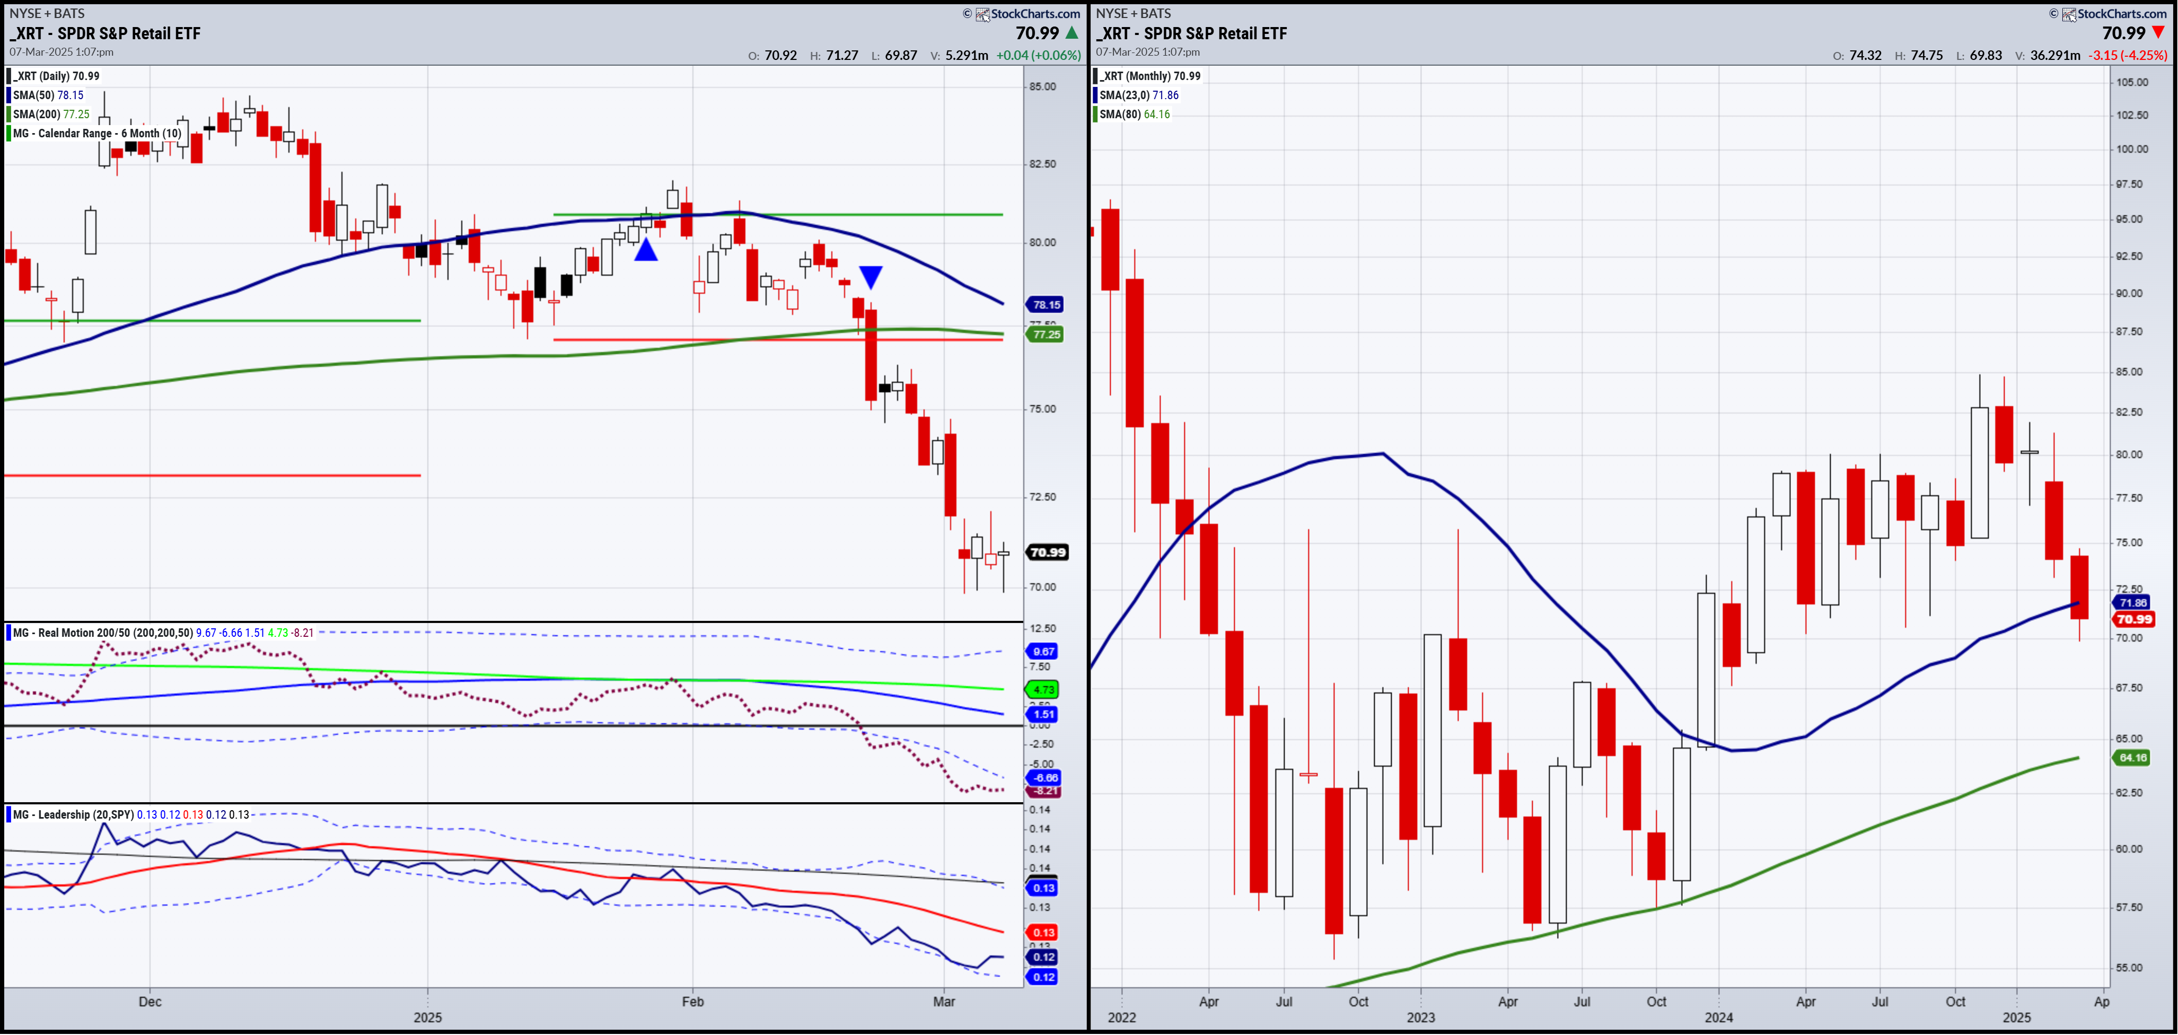Click the SMA(50) 78.15 legend label
The image size is (2178, 1035).
tap(48, 95)
